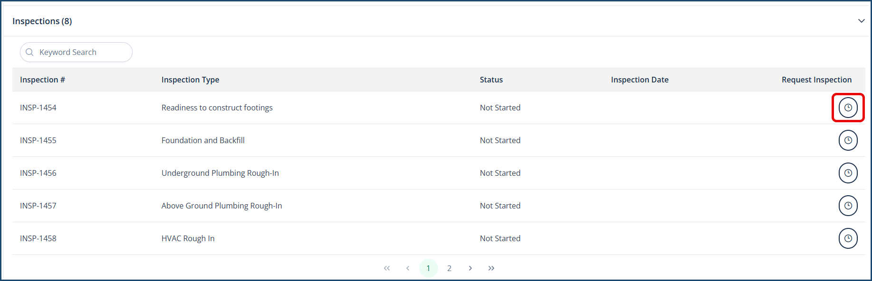Screen dimensions: 872x281
Task: Sort by Inspection Type column header
Action: 190,80
